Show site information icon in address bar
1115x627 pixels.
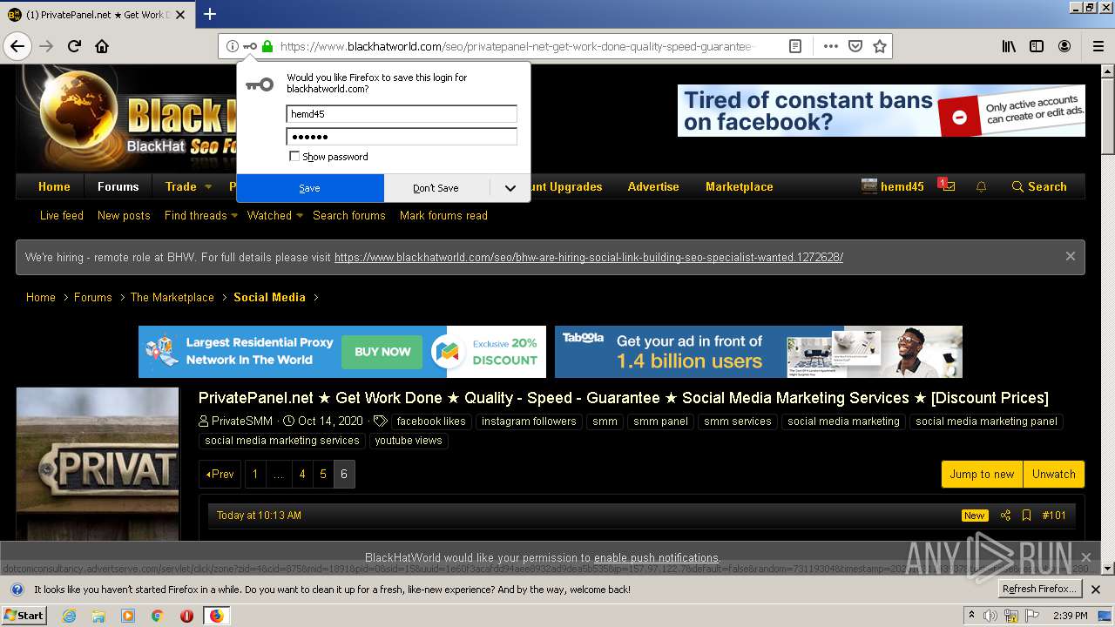(232, 46)
